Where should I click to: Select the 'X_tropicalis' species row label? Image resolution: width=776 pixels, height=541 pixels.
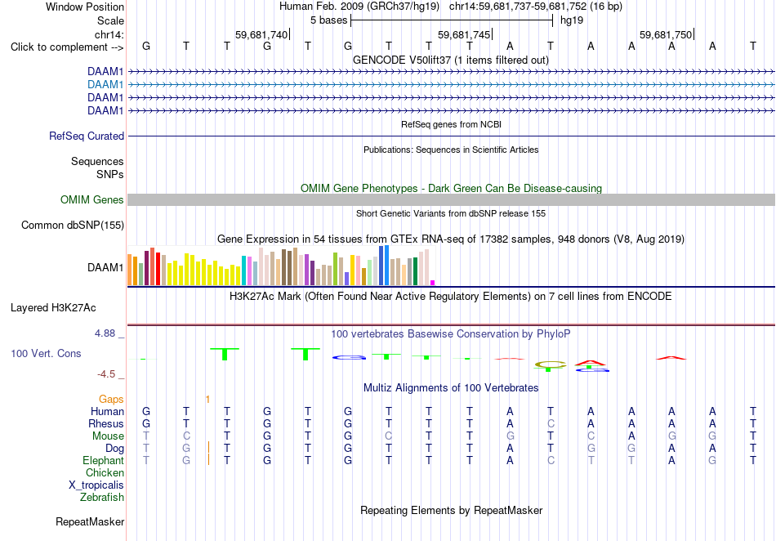click(96, 485)
